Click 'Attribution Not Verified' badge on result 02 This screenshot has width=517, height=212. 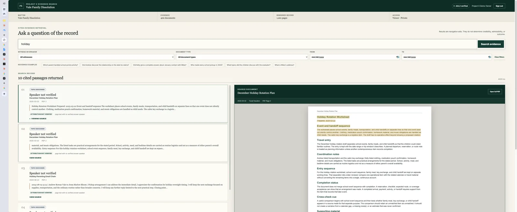[41, 154]
